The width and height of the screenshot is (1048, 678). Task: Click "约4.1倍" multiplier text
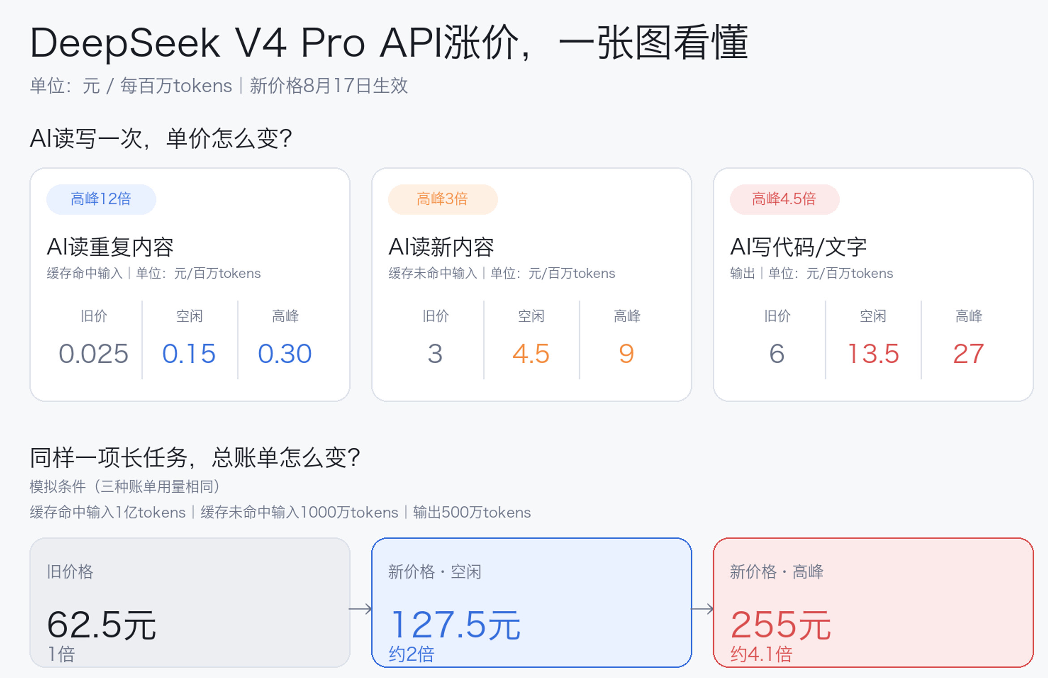click(761, 654)
